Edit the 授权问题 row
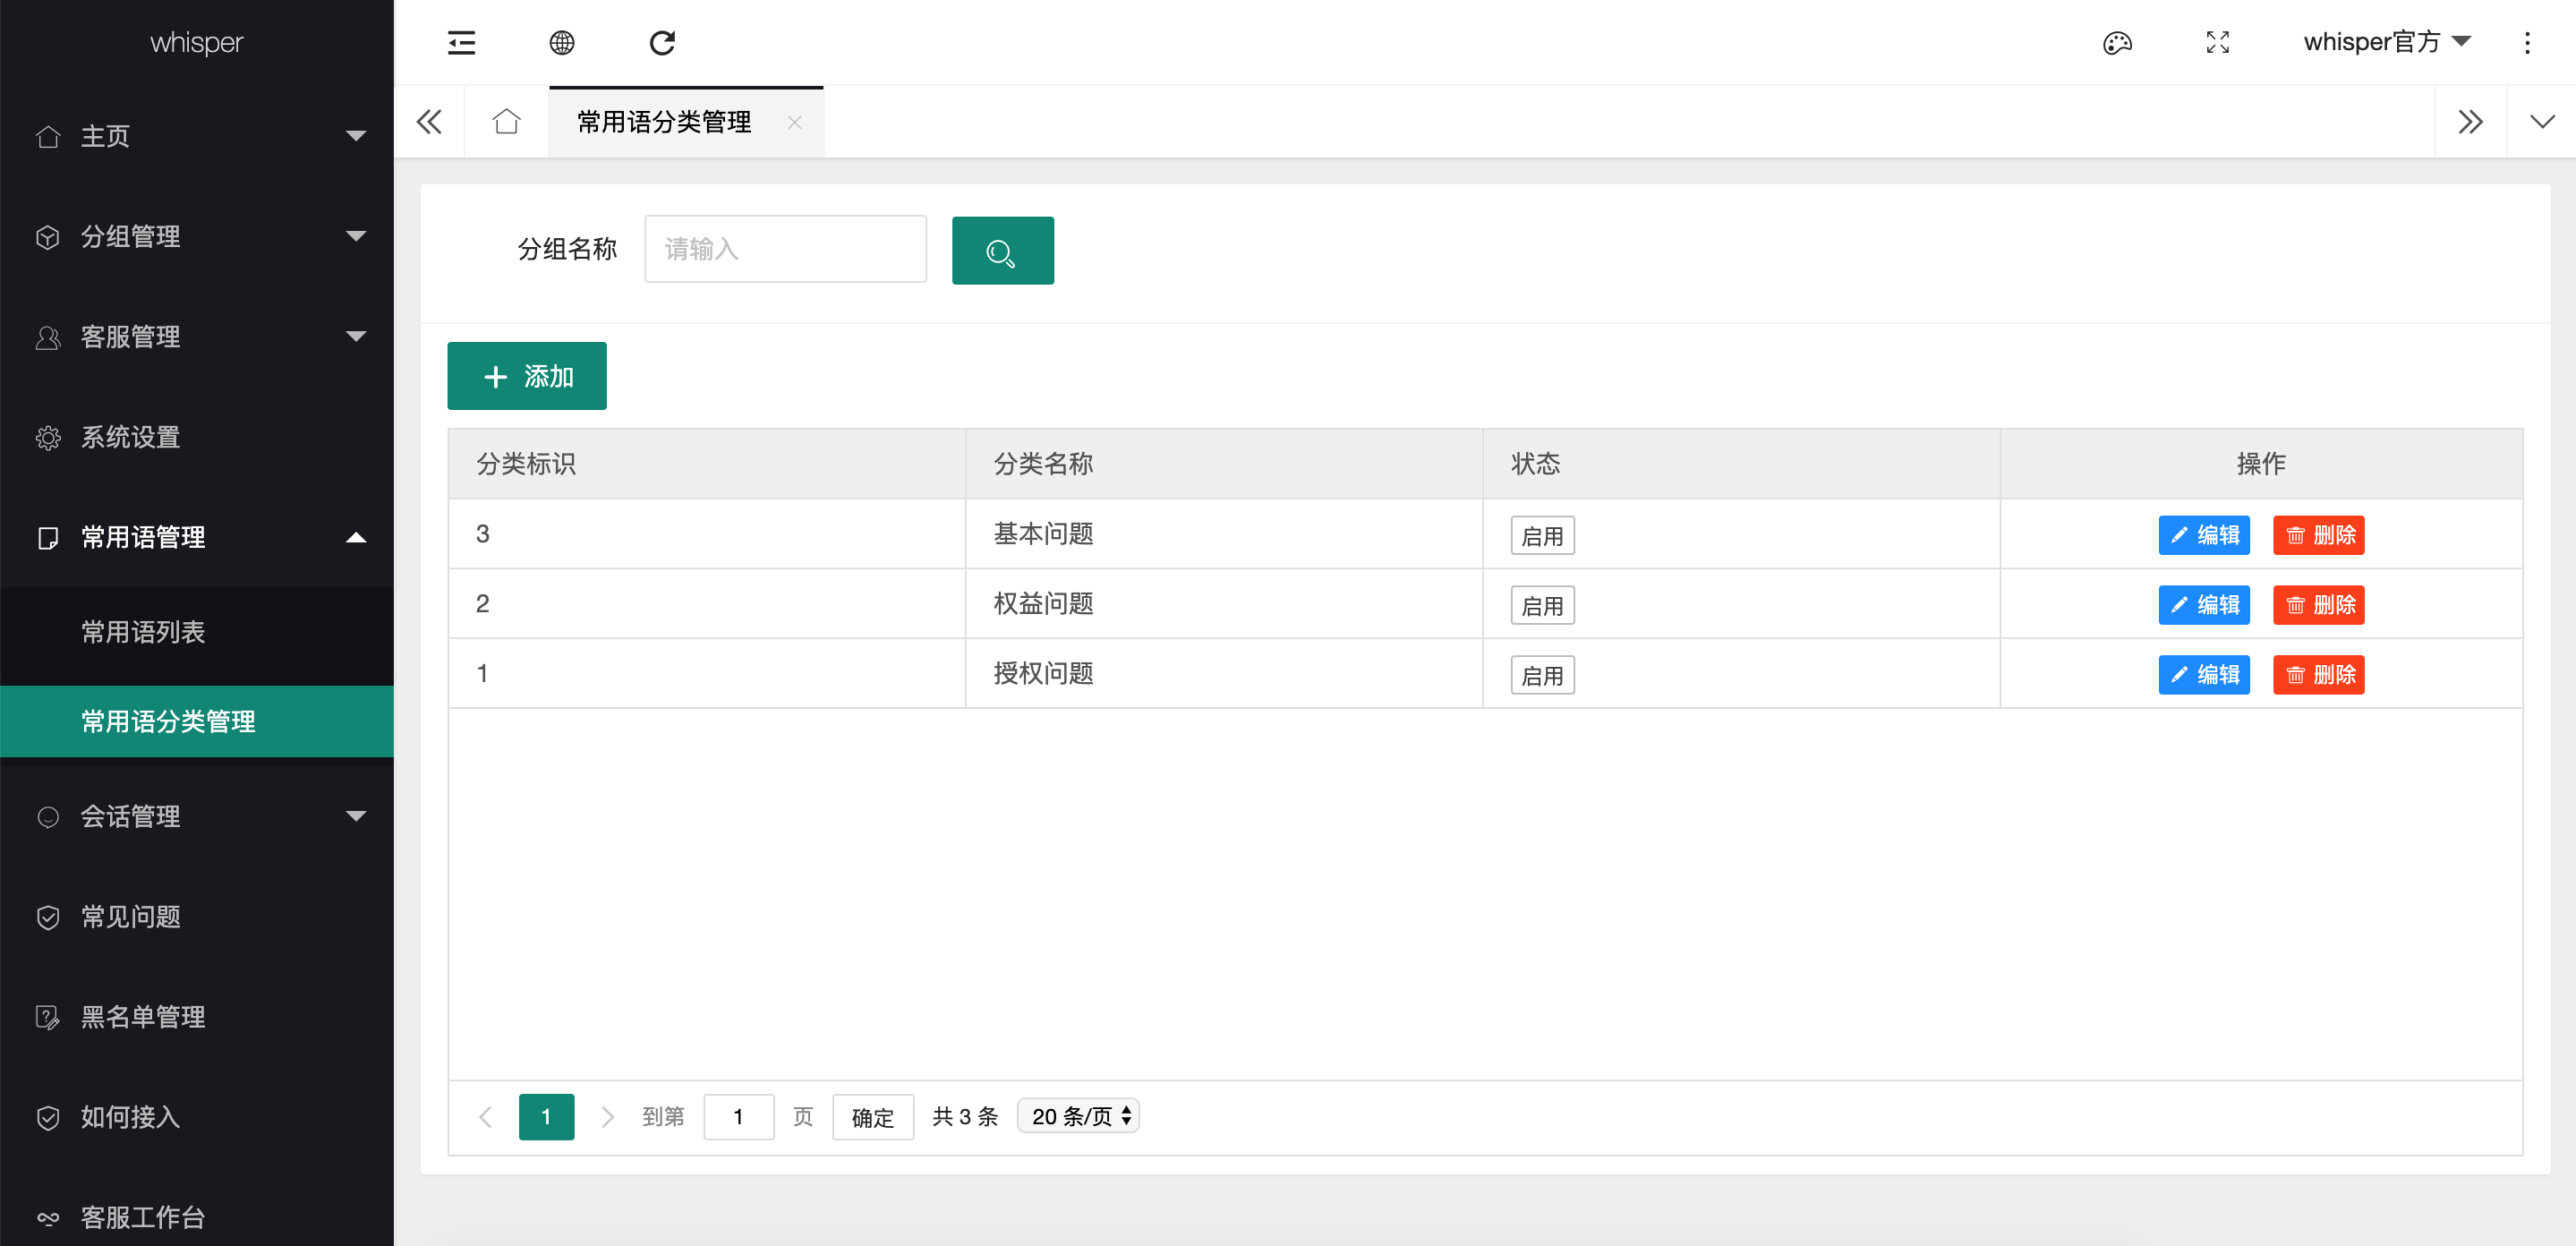Screen dimensions: 2576x1246 coord(2203,675)
